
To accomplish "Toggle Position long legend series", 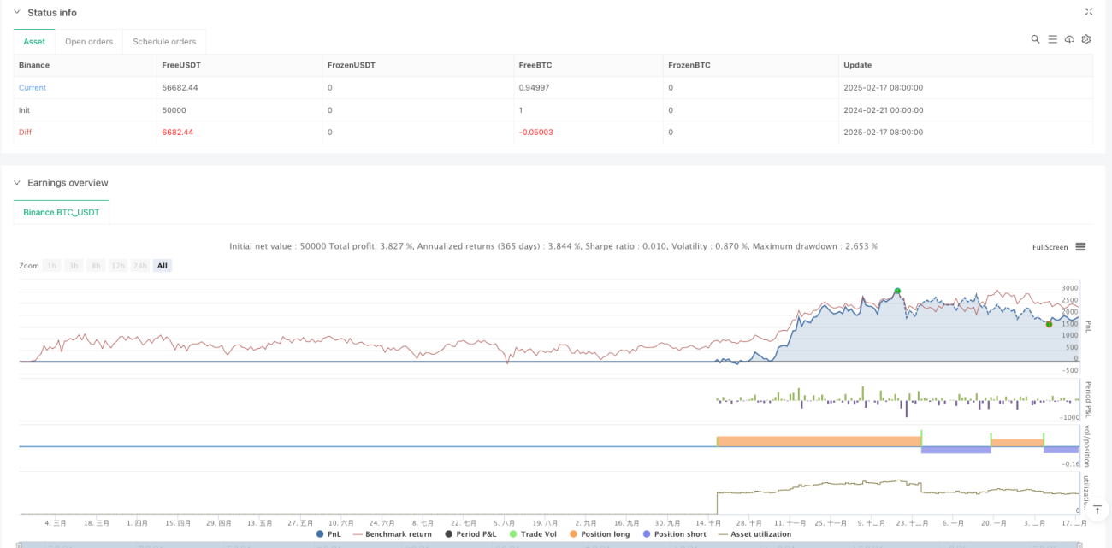I will [x=600, y=534].
